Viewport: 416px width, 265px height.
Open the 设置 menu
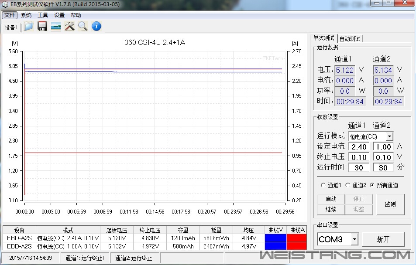[59, 15]
